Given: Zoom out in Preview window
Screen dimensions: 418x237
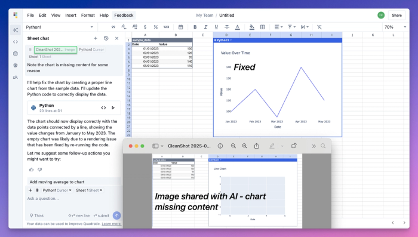Looking at the screenshot, I should [x=233, y=146].
